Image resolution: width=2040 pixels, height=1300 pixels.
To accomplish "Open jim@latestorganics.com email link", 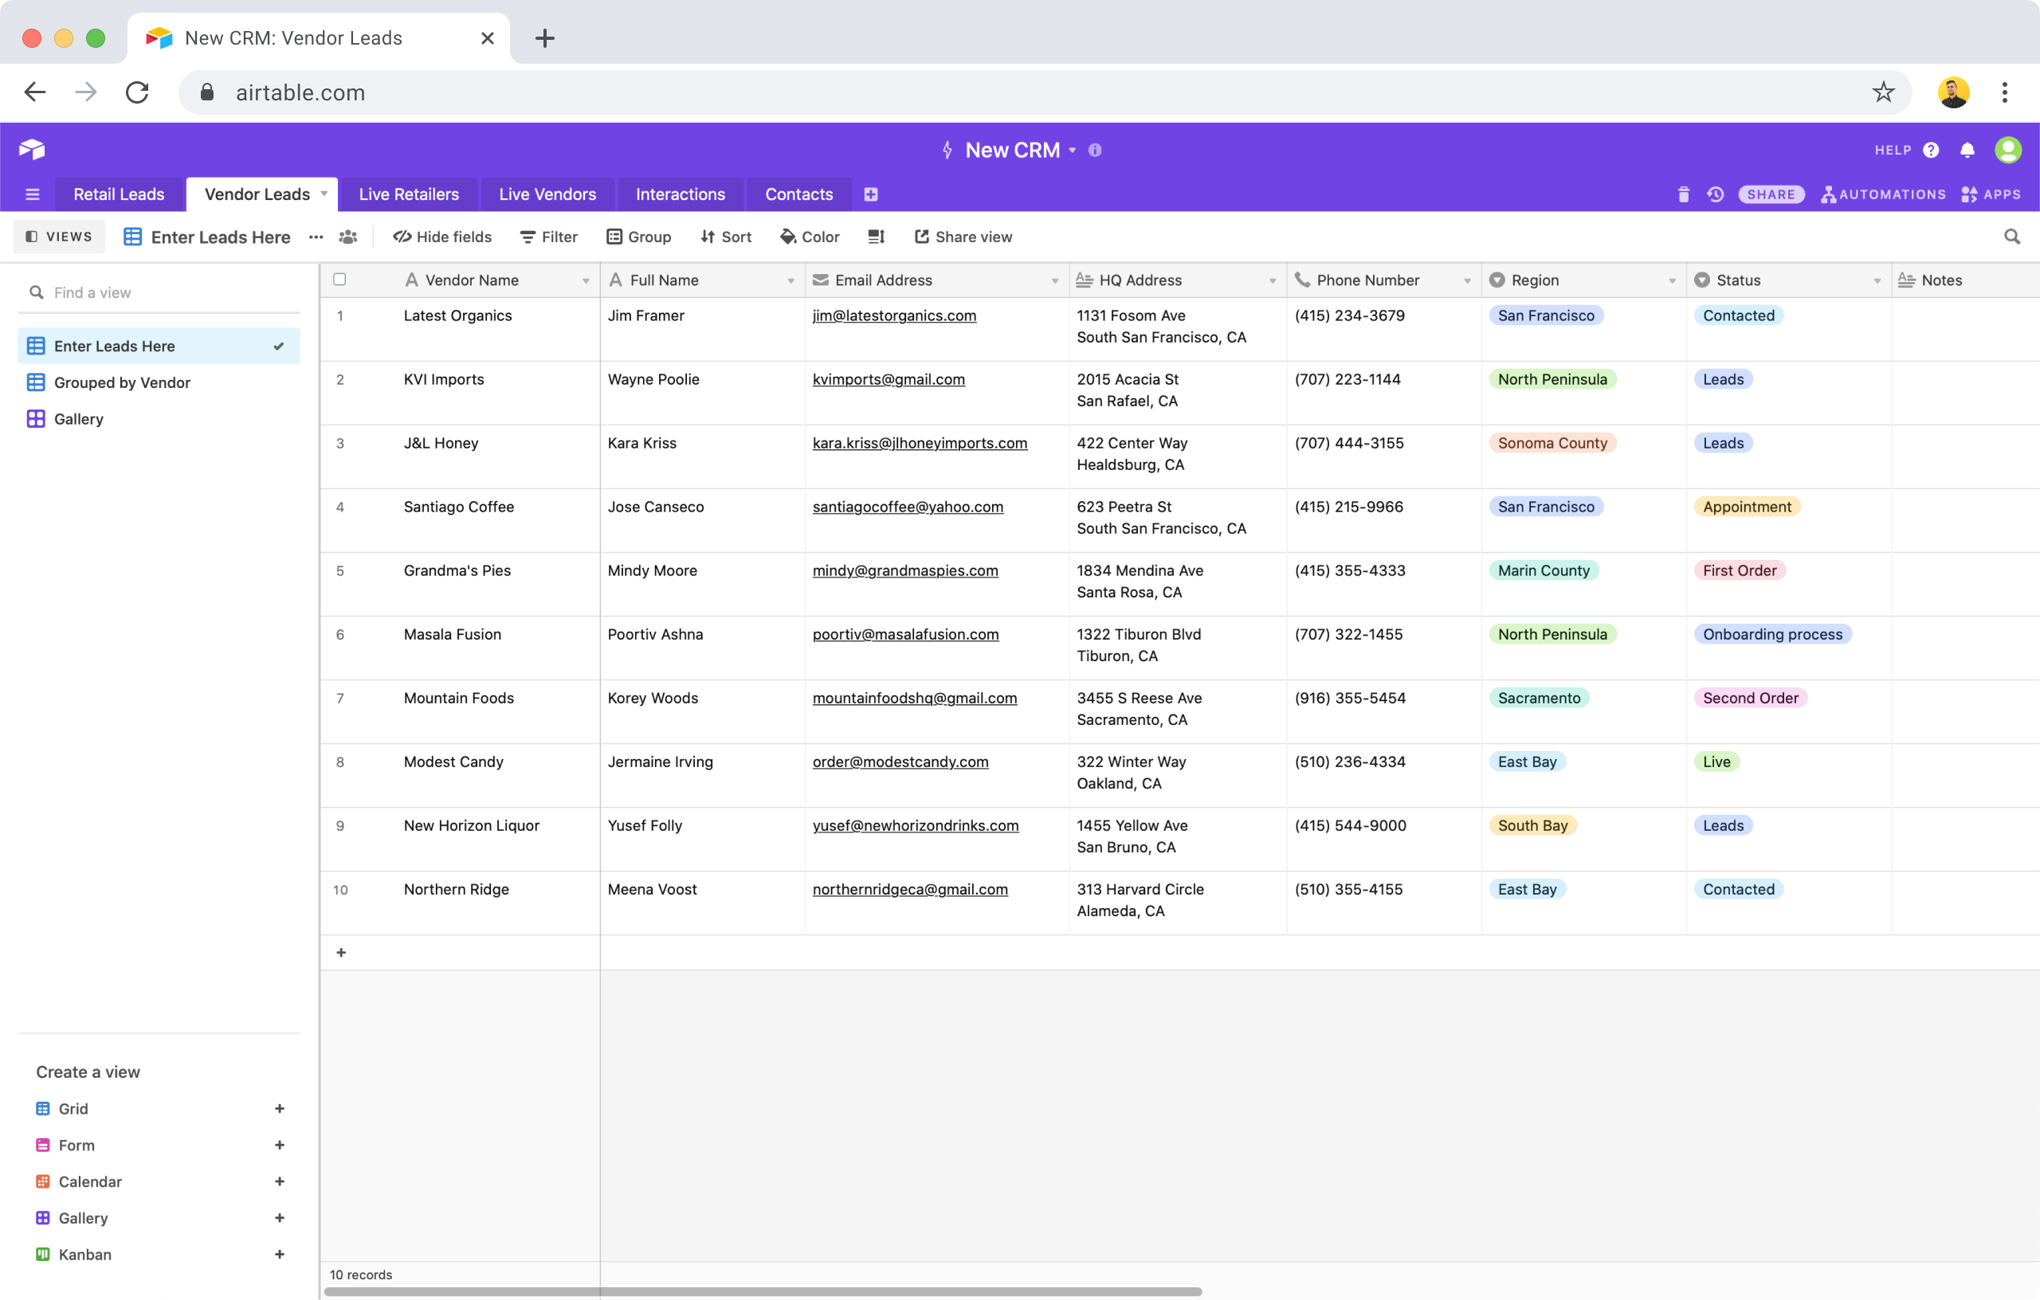I will click(x=894, y=315).
